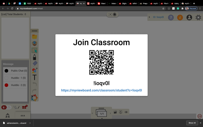The width and height of the screenshot is (203, 127).
Task: Click the white Huddle - 1 color dot
Action: pyautogui.click(x=6, y=78)
